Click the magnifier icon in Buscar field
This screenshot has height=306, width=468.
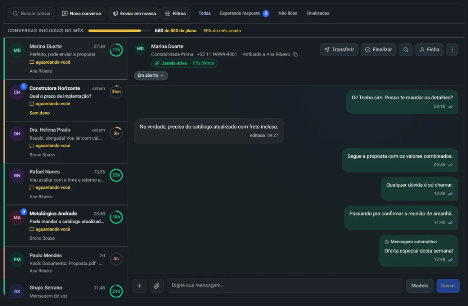[x=15, y=14]
